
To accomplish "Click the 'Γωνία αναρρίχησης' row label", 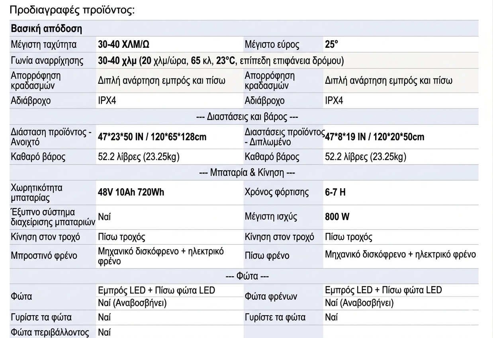I will point(47,61).
